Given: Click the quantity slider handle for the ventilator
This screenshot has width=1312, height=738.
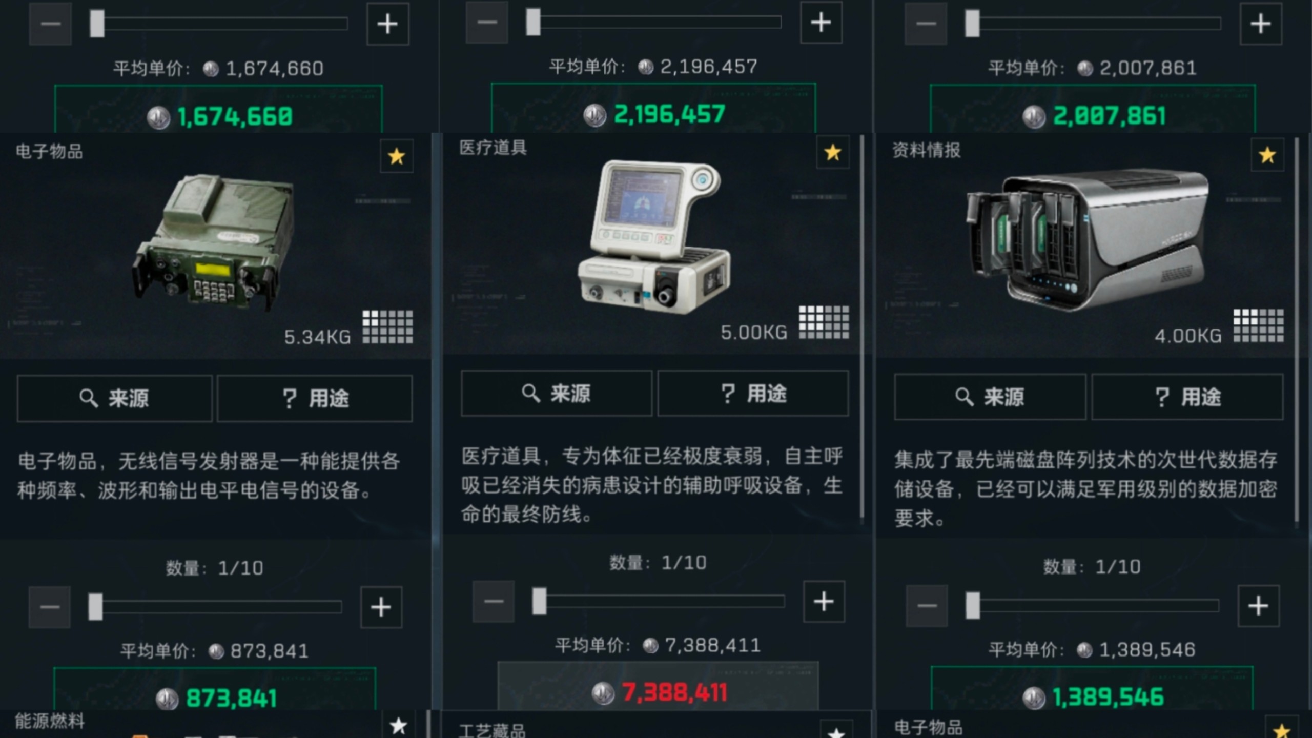Looking at the screenshot, I should pos(539,601).
